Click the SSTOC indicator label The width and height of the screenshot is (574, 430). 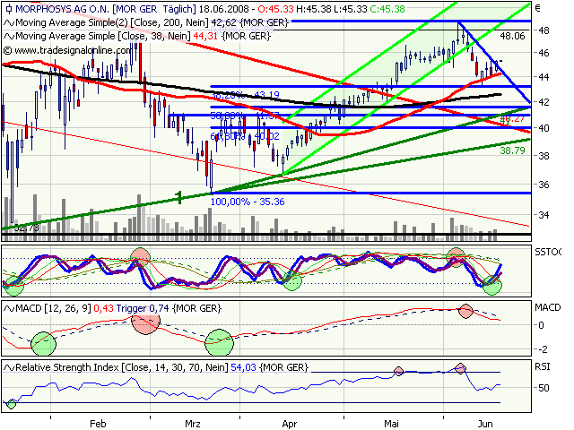[548, 252]
